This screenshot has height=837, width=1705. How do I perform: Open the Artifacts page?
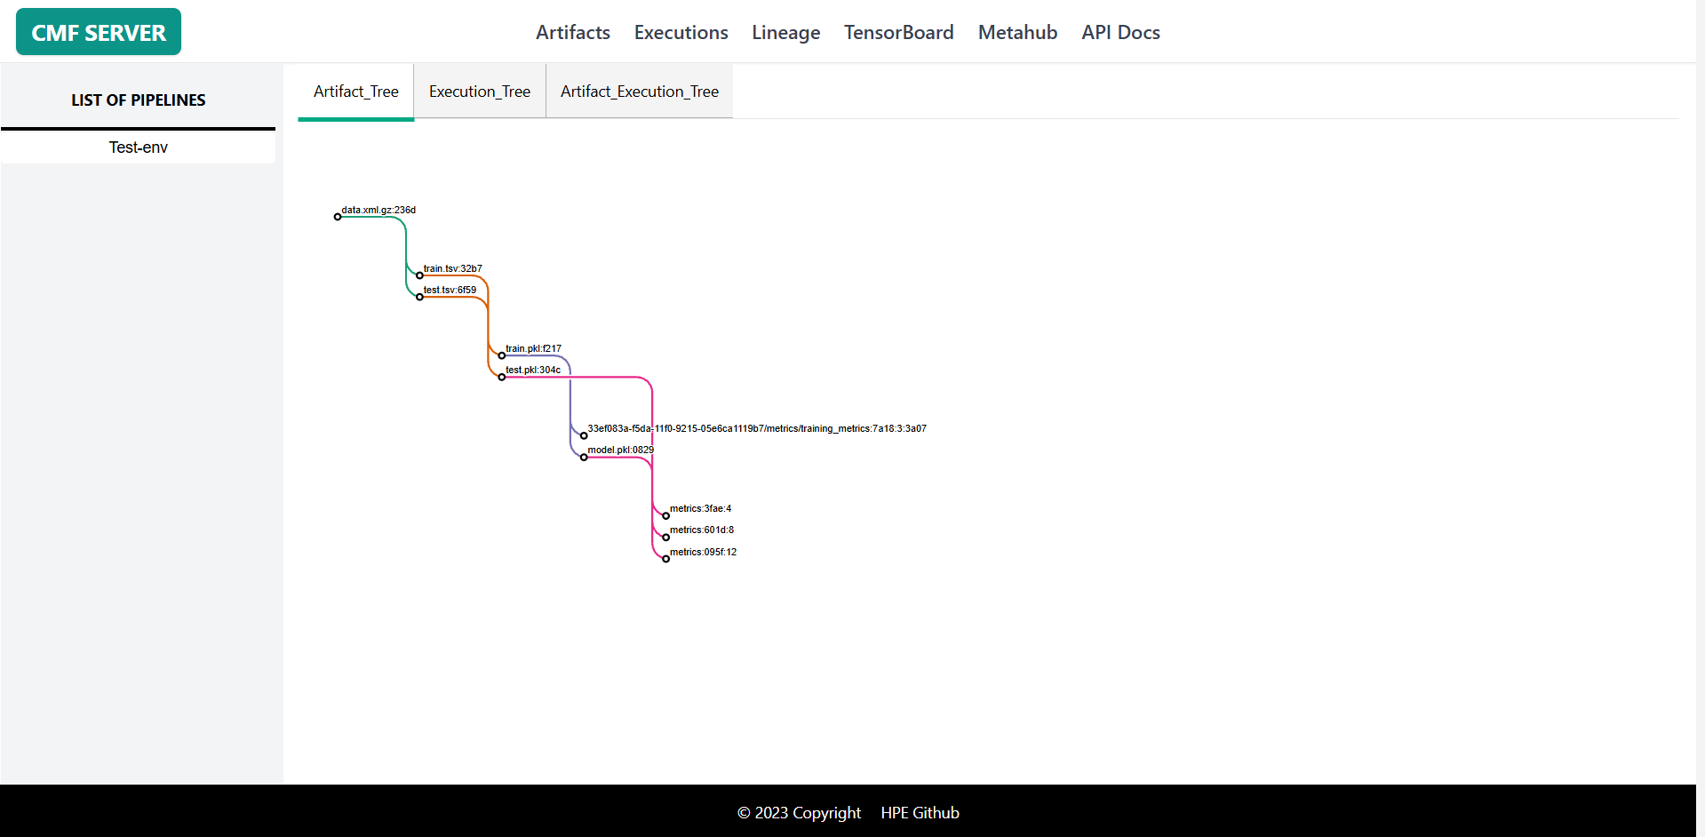572,32
